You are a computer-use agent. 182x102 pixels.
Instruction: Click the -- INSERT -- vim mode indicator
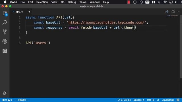point(22,100)
